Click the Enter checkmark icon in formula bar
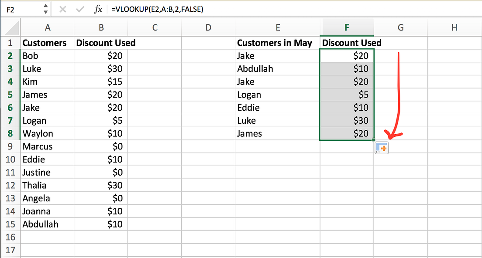Viewport: 482px width, 258px height. tap(79, 9)
